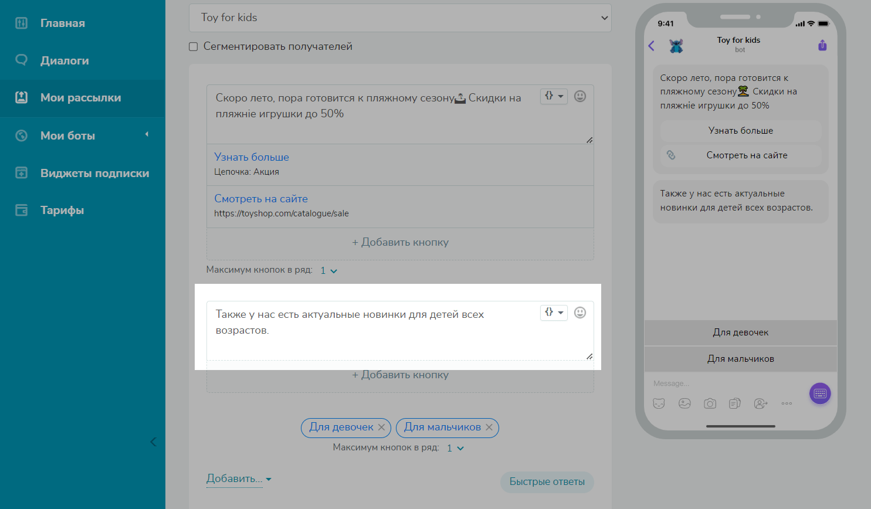The height and width of the screenshot is (509, 871).
Task: Click the "Быстрые ответы" button
Action: pyautogui.click(x=547, y=481)
